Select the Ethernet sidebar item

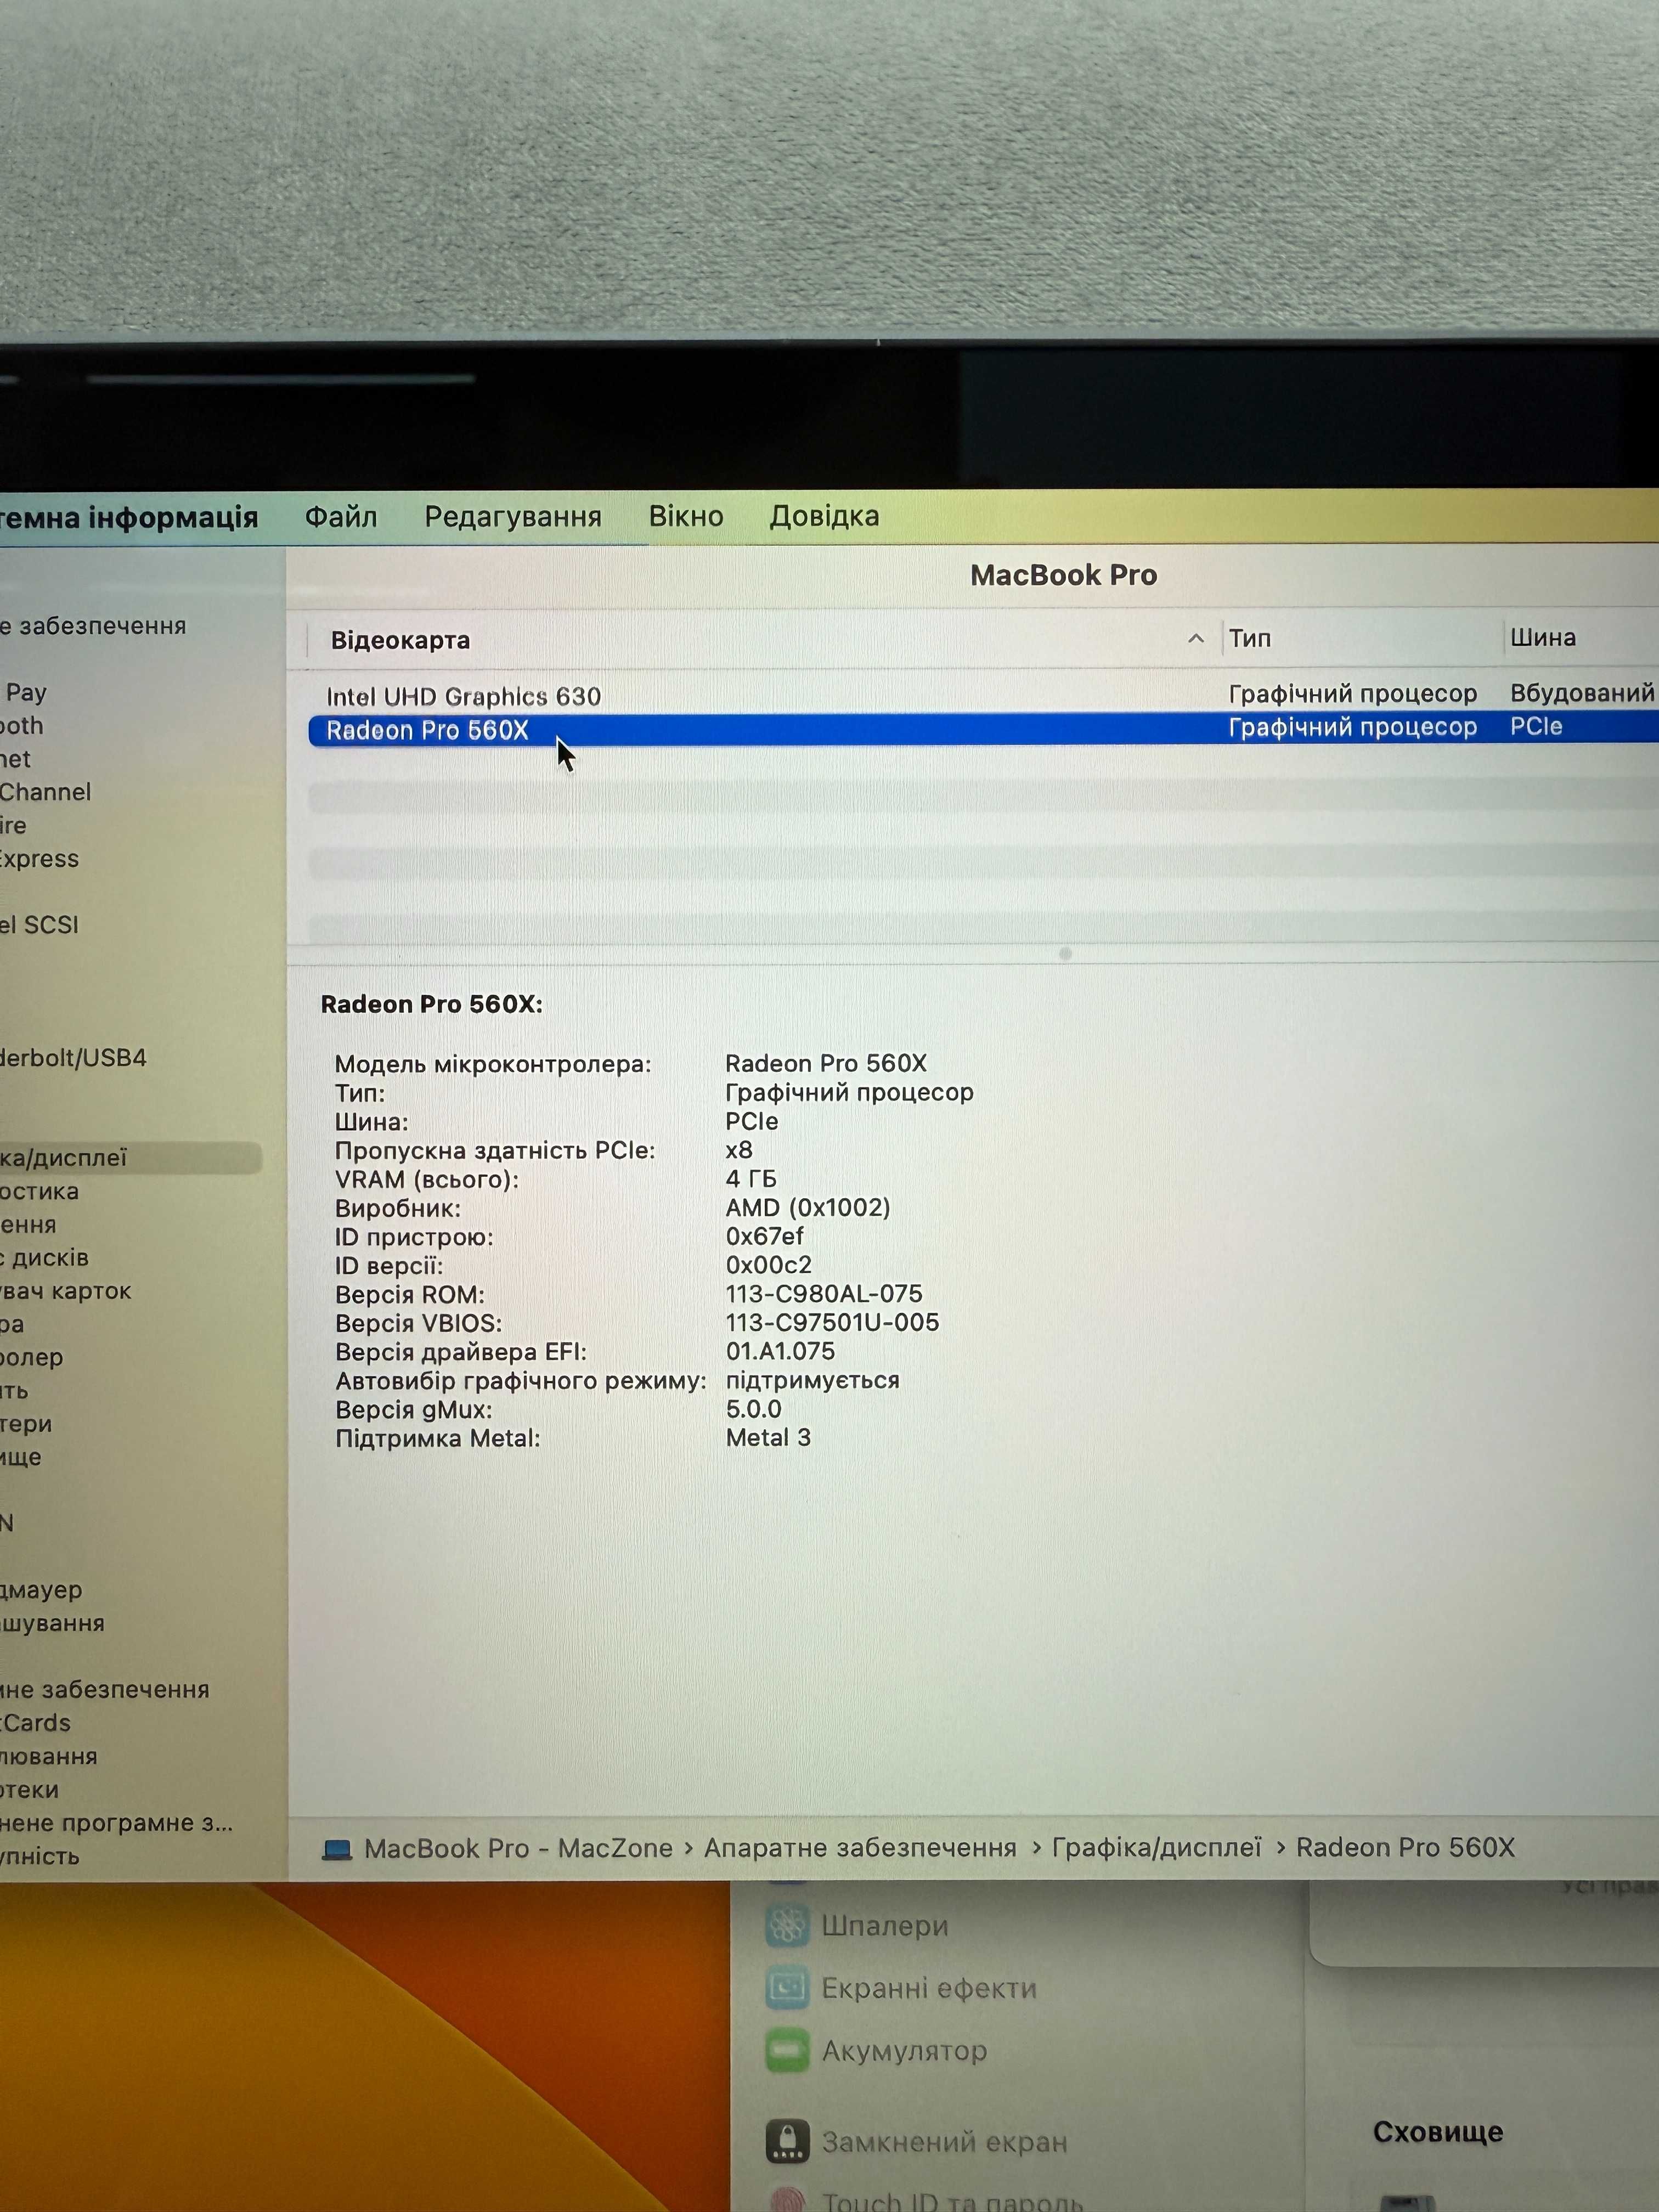(x=15, y=759)
